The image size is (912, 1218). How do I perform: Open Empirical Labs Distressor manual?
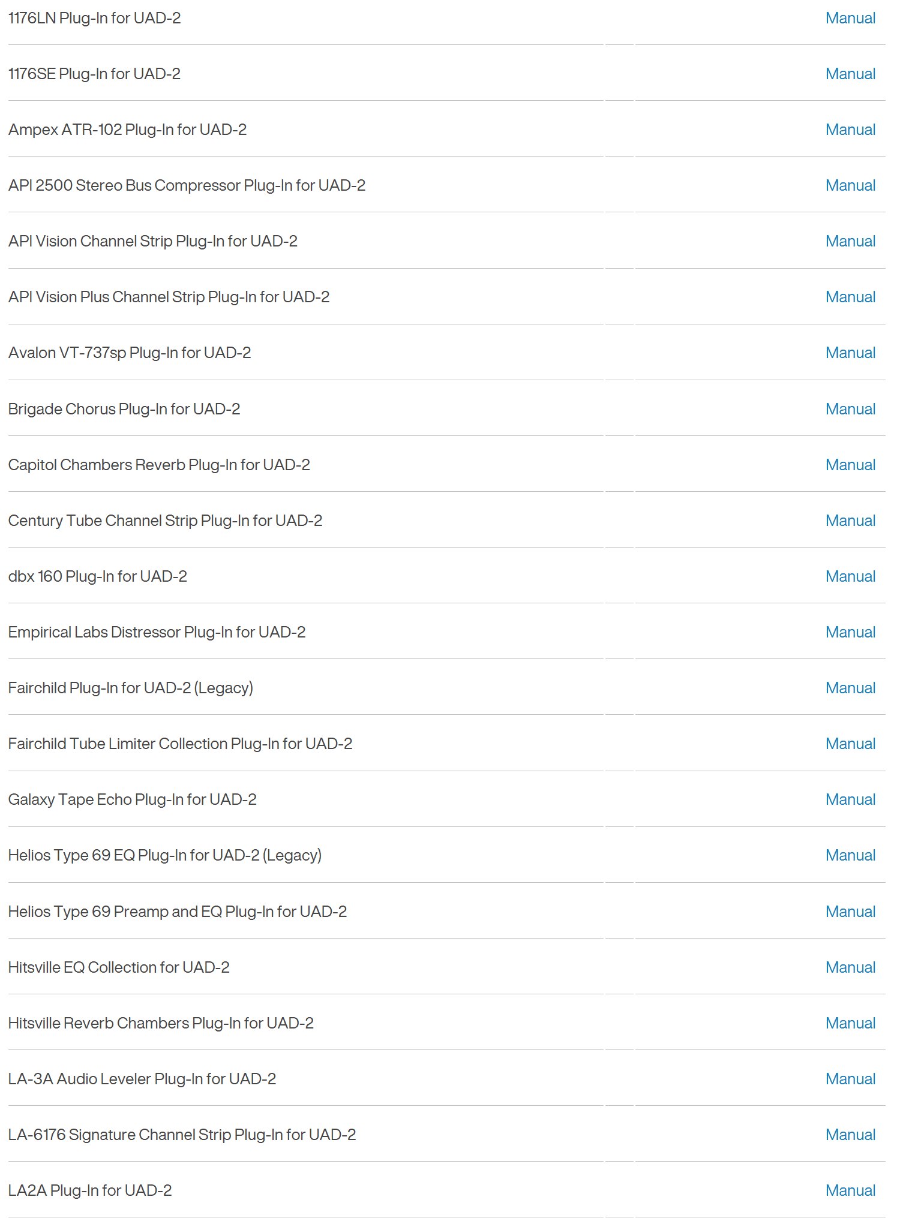(850, 633)
